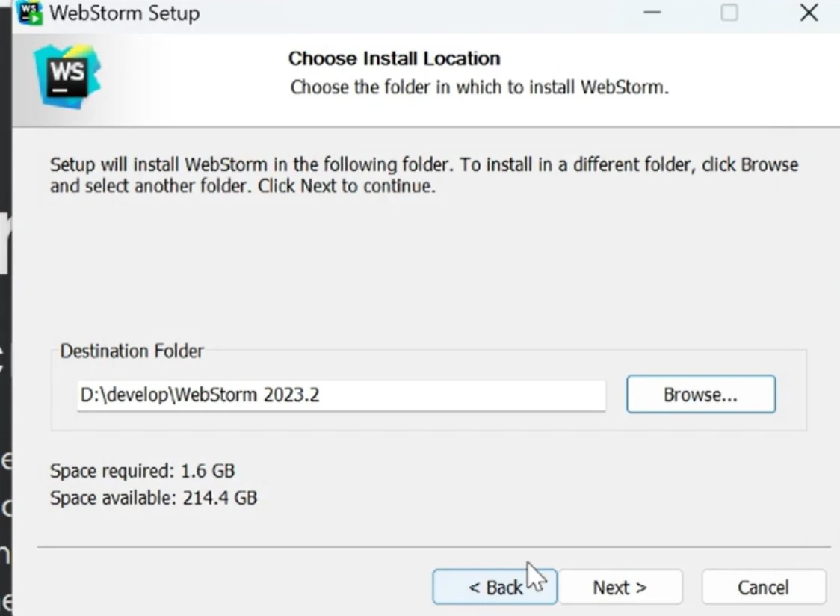This screenshot has width=840, height=616.
Task: Click 'Space available: 214.4 GB' text
Action: (154, 498)
